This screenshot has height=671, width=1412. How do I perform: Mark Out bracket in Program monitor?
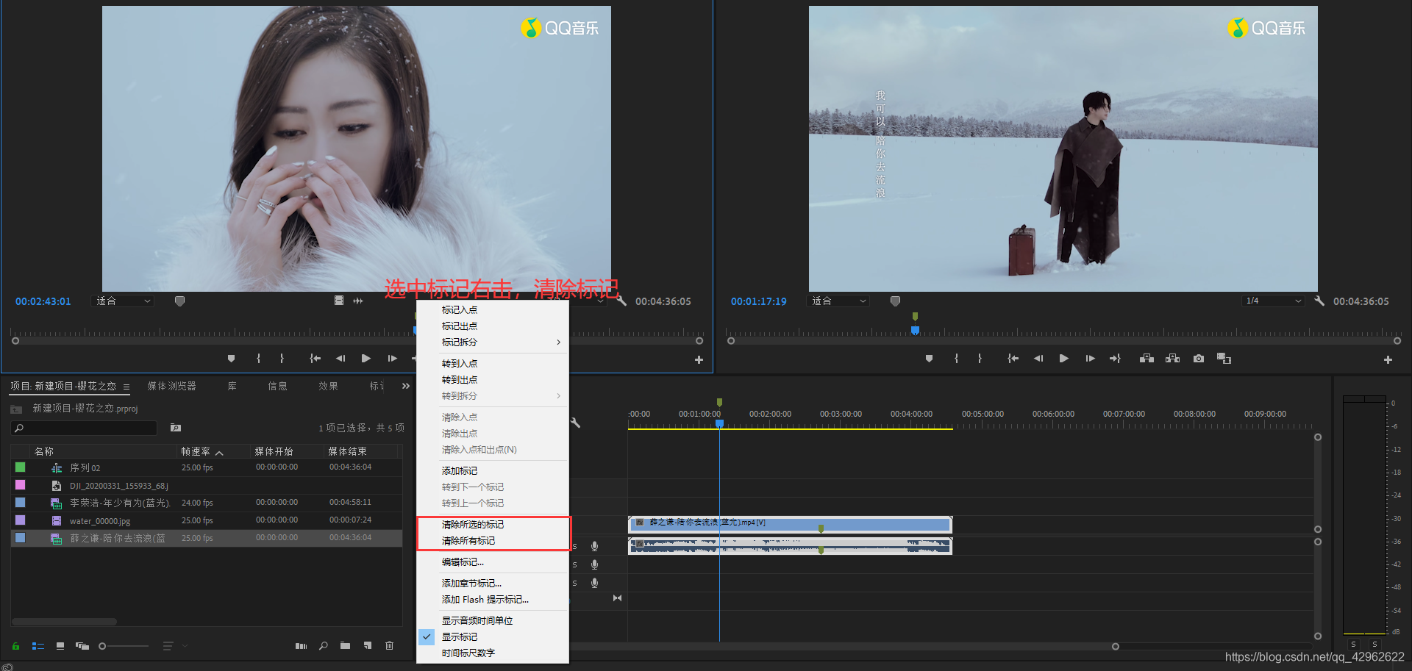click(980, 359)
